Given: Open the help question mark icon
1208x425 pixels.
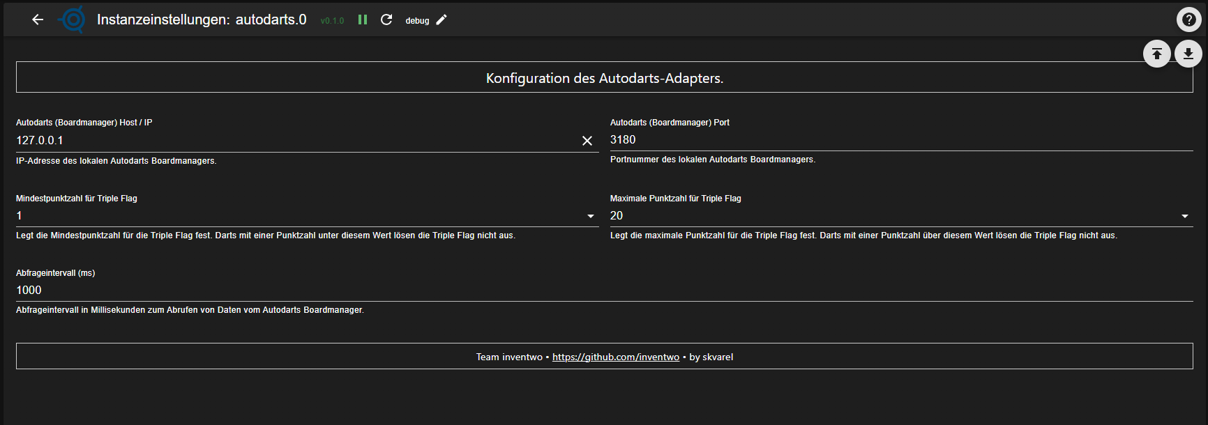Looking at the screenshot, I should 1188,20.
